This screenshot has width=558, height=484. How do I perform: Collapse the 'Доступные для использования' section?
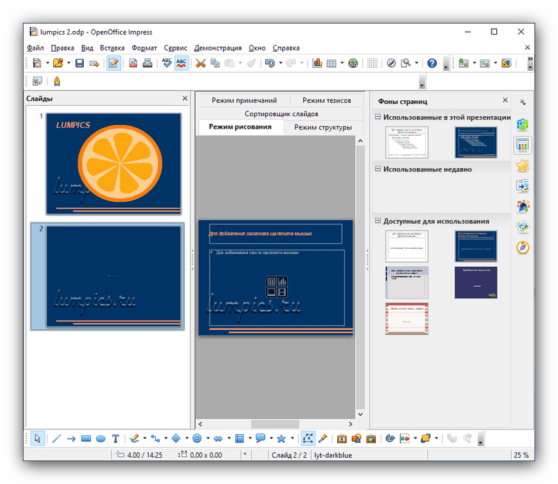(378, 221)
